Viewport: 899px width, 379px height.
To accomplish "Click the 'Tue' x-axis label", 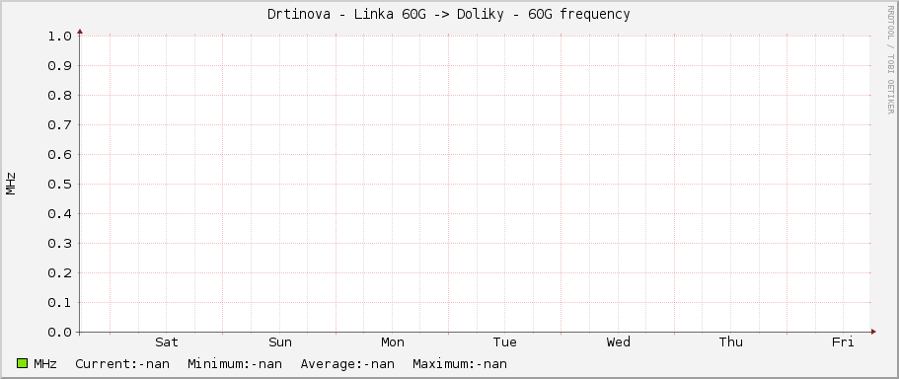I will (x=505, y=342).
